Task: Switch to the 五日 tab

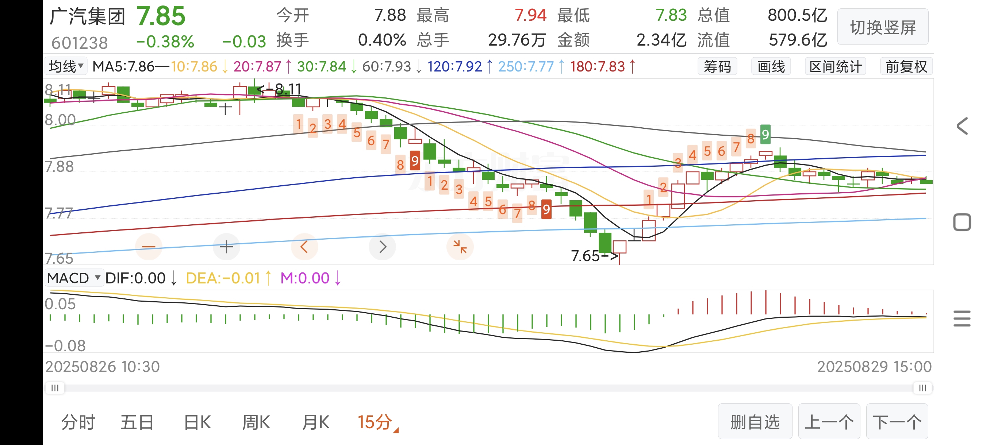Action: 137,422
